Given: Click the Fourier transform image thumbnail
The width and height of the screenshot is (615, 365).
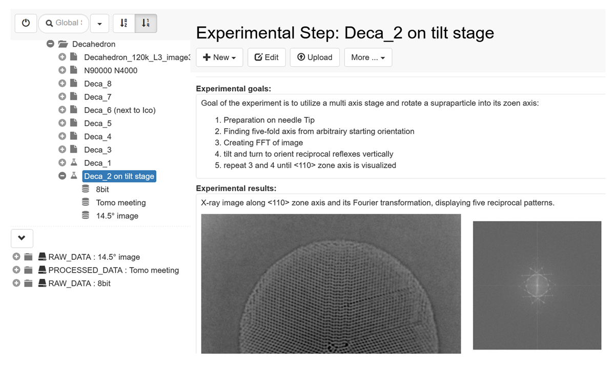Looking at the screenshot, I should [x=537, y=285].
